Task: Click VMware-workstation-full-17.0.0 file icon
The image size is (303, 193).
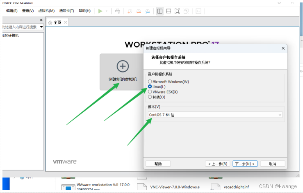Action: pos(68,187)
